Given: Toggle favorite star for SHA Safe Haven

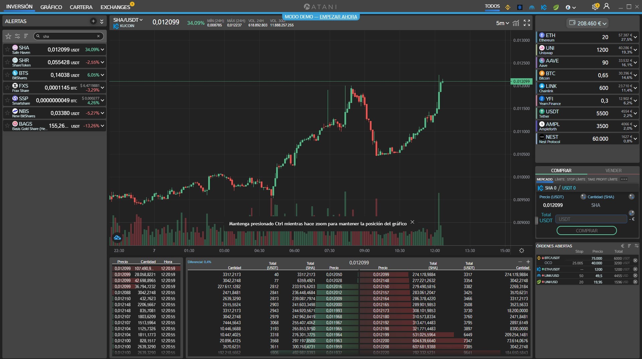Looking at the screenshot, I should pos(7,49).
